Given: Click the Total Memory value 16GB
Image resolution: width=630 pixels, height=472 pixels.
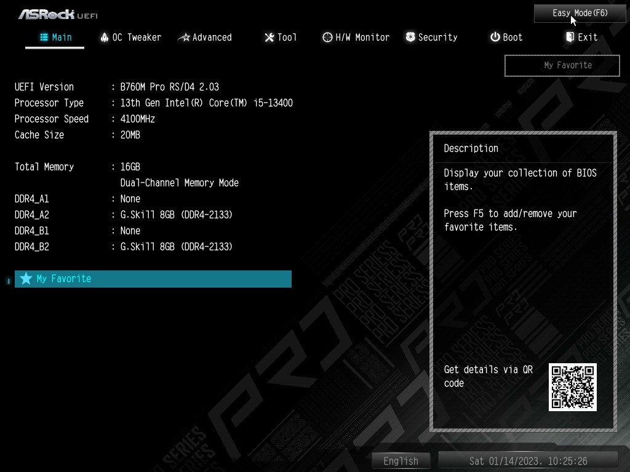Looking at the screenshot, I should point(130,167).
